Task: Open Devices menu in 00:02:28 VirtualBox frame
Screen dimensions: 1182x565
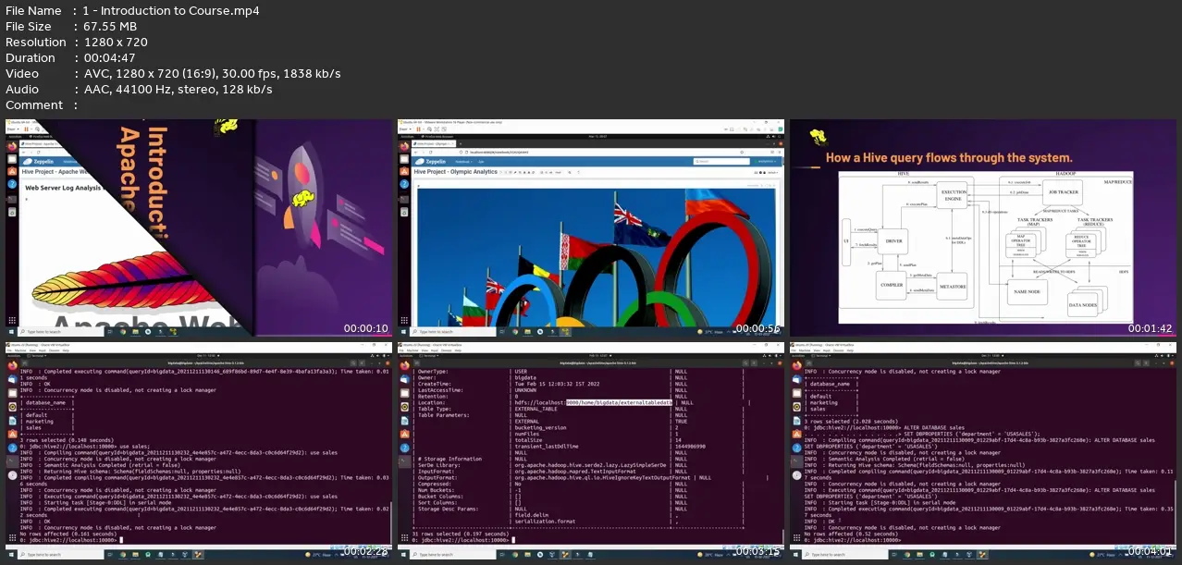Action: (54, 350)
